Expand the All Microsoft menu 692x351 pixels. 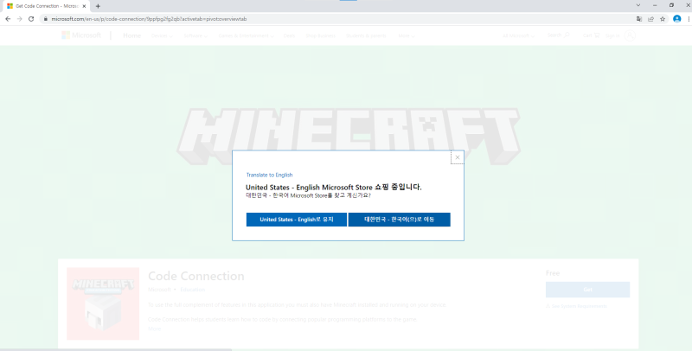point(518,35)
